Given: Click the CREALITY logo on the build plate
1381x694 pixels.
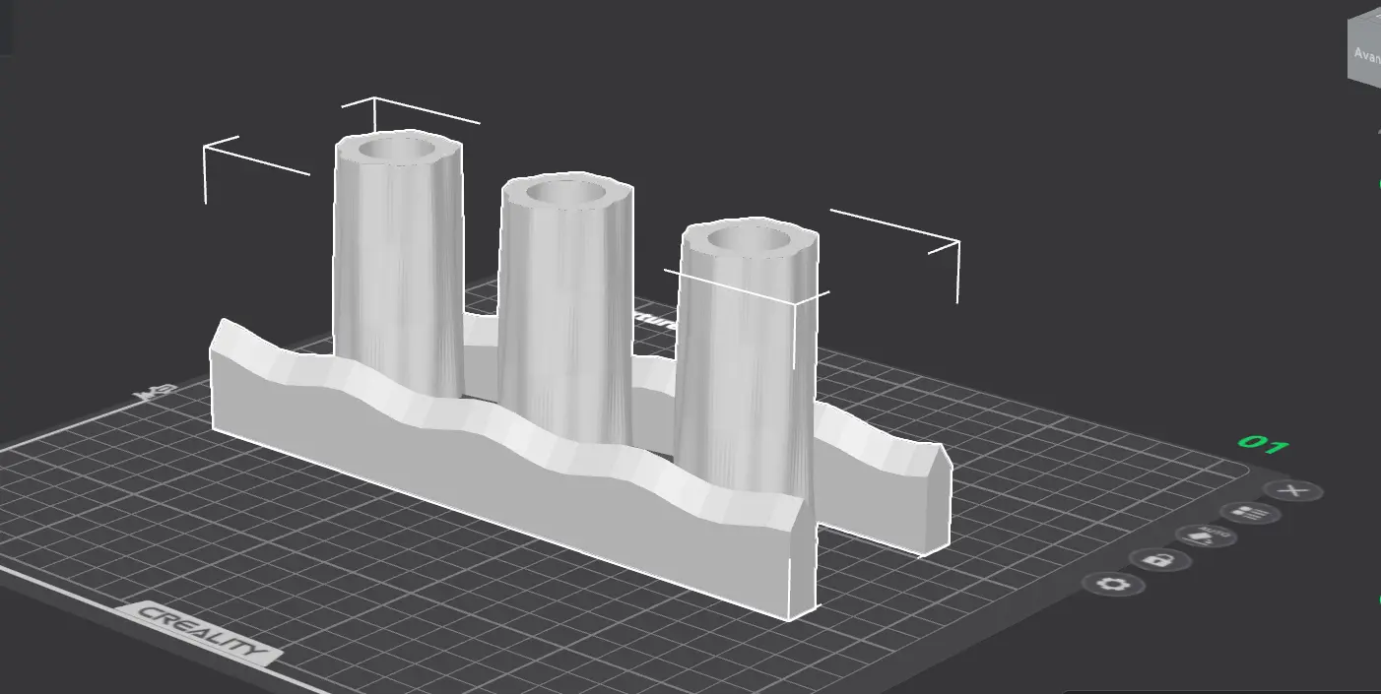Looking at the screenshot, I should [x=203, y=633].
